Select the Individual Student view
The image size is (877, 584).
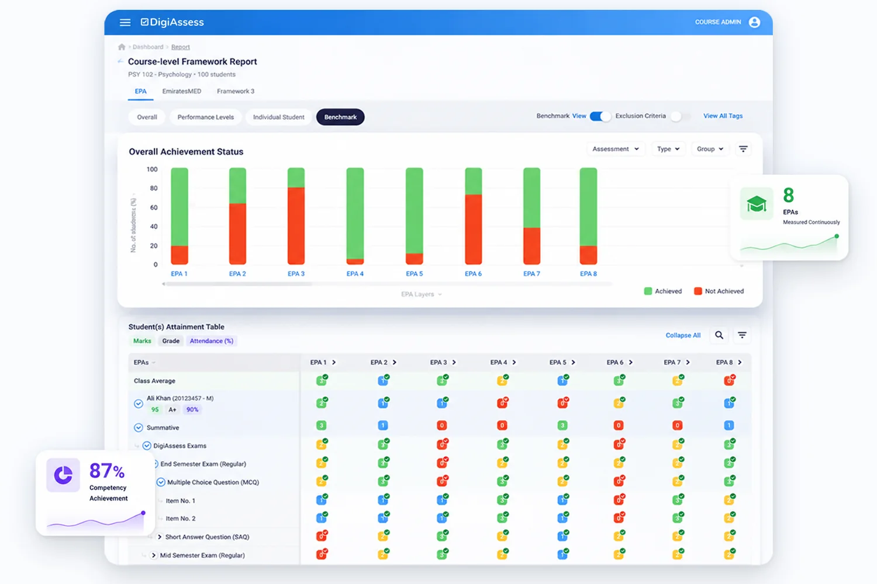pos(279,117)
